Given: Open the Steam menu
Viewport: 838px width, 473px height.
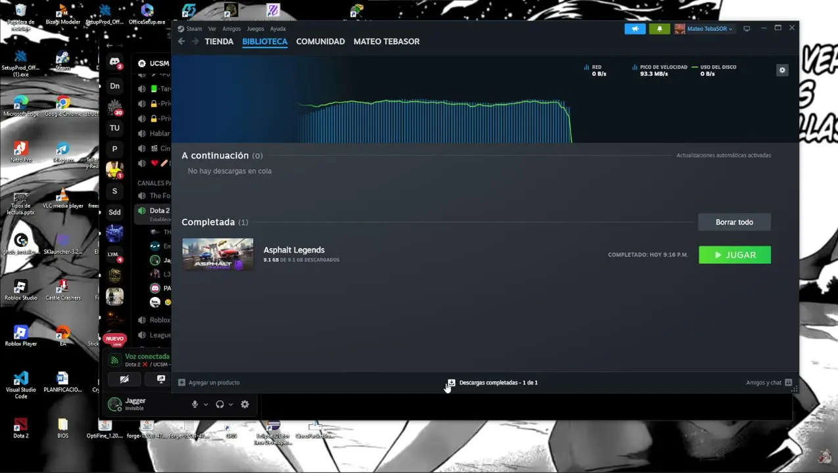Looking at the screenshot, I should [x=194, y=29].
